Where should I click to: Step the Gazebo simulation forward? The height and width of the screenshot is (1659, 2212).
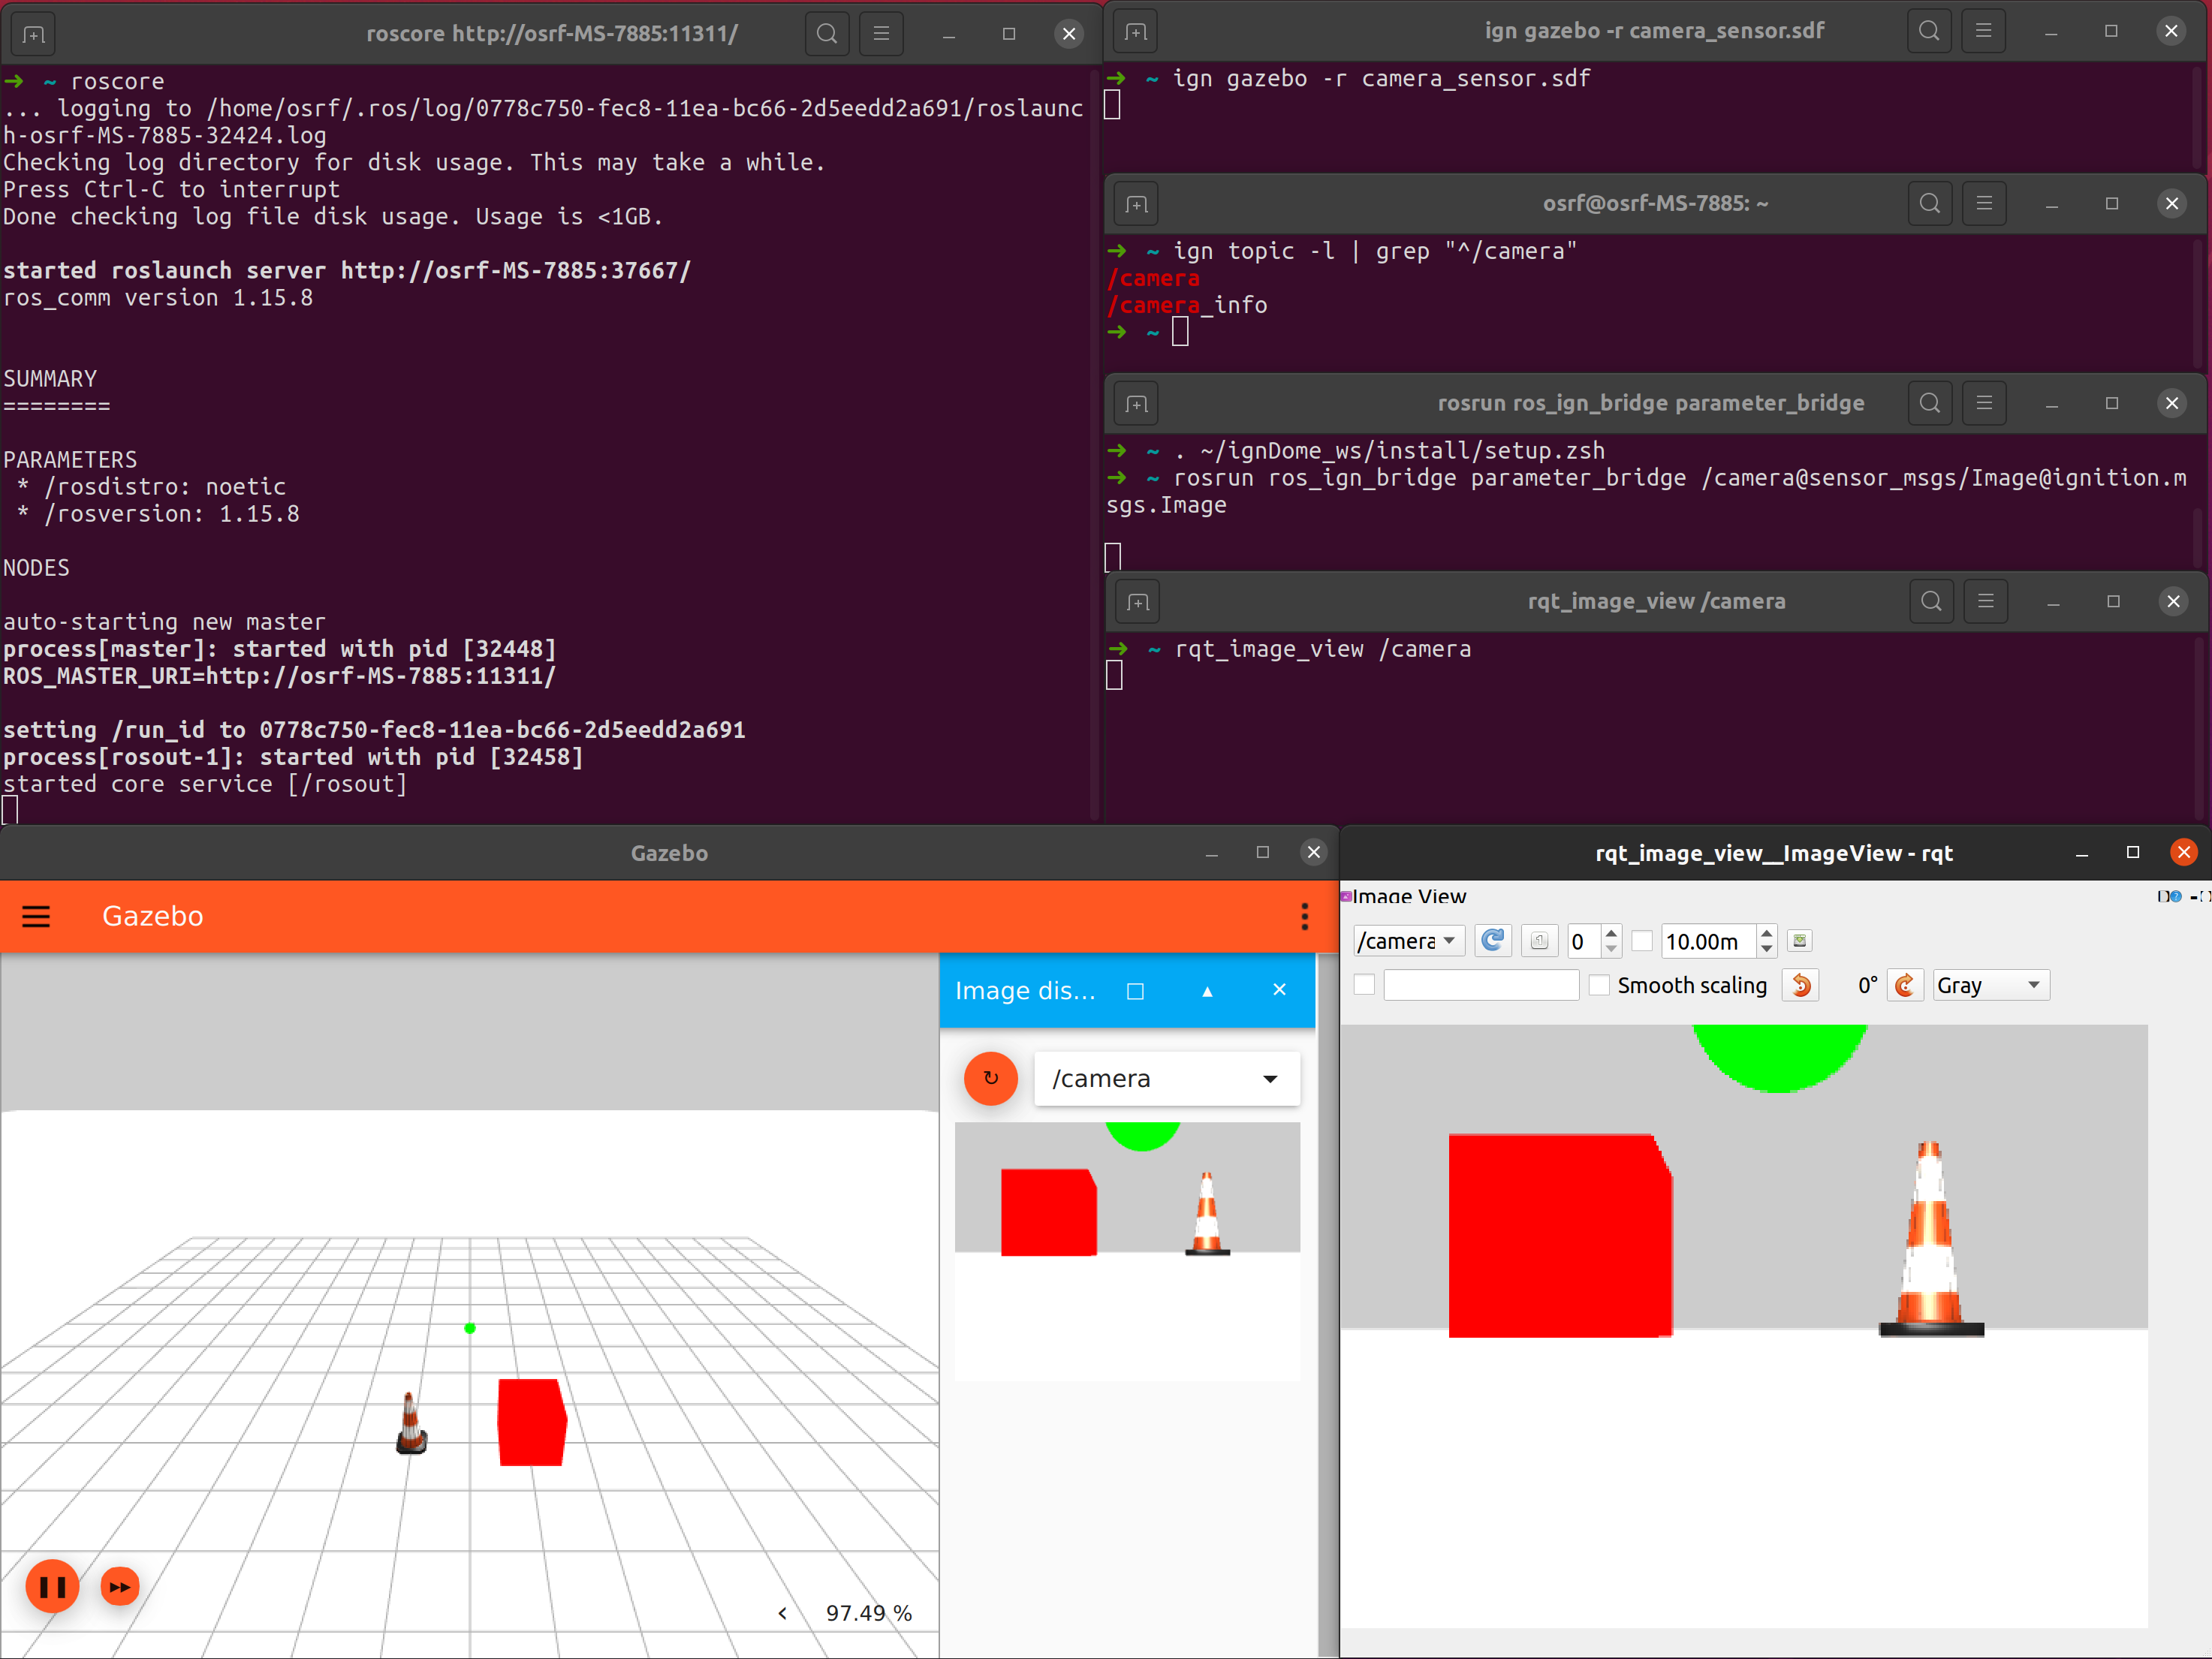120,1586
